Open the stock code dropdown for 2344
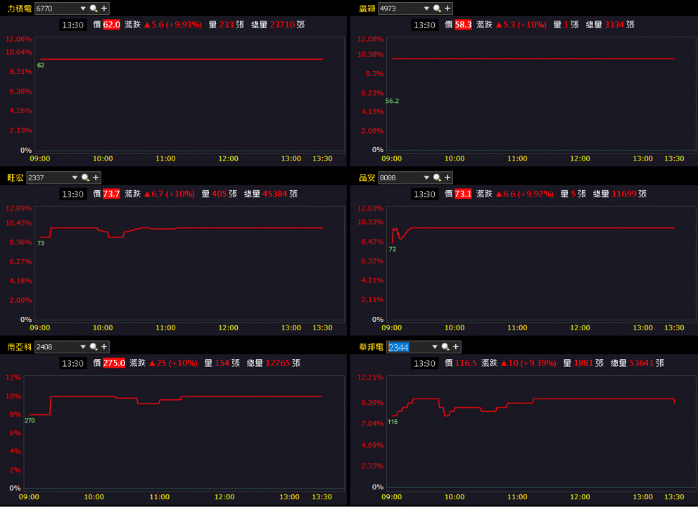 434,347
